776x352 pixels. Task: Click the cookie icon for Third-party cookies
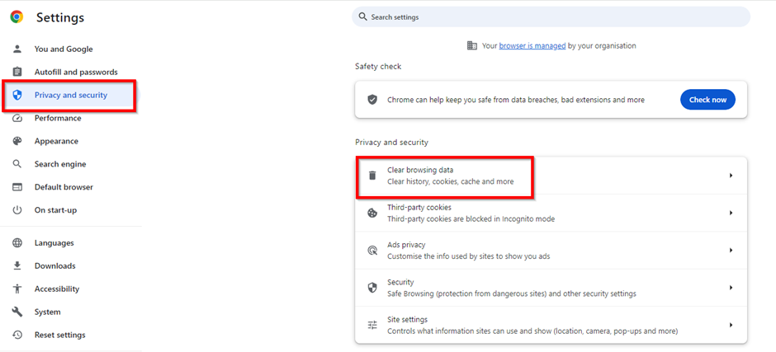372,213
